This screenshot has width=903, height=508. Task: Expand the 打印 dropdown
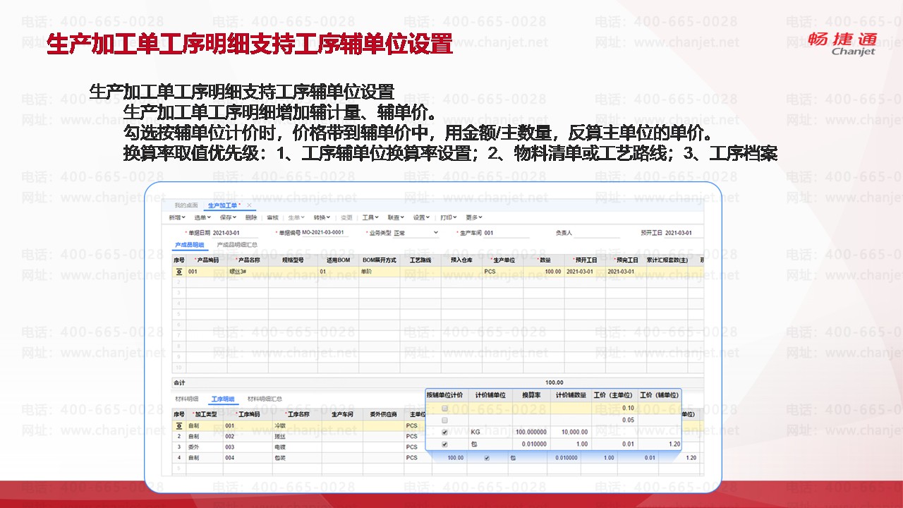448,217
